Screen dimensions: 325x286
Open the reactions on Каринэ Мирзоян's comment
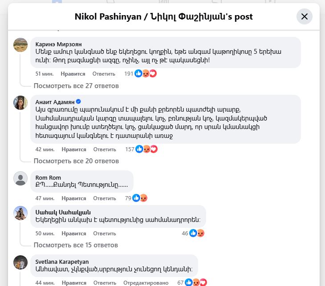point(140,73)
